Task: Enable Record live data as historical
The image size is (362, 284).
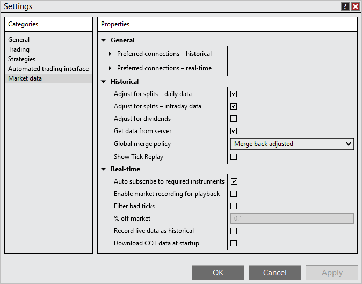Action: pos(234,231)
